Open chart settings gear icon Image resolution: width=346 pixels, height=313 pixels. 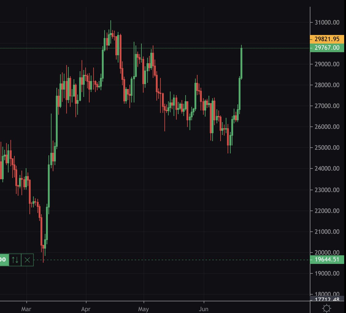click(x=327, y=308)
